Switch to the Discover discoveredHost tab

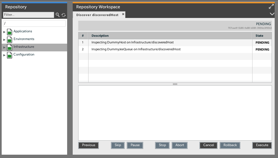(97, 15)
